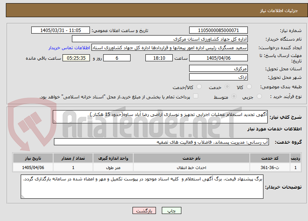Click the remaining time field 05:25:35
Screen dimensions: 308x221
(x=76, y=58)
